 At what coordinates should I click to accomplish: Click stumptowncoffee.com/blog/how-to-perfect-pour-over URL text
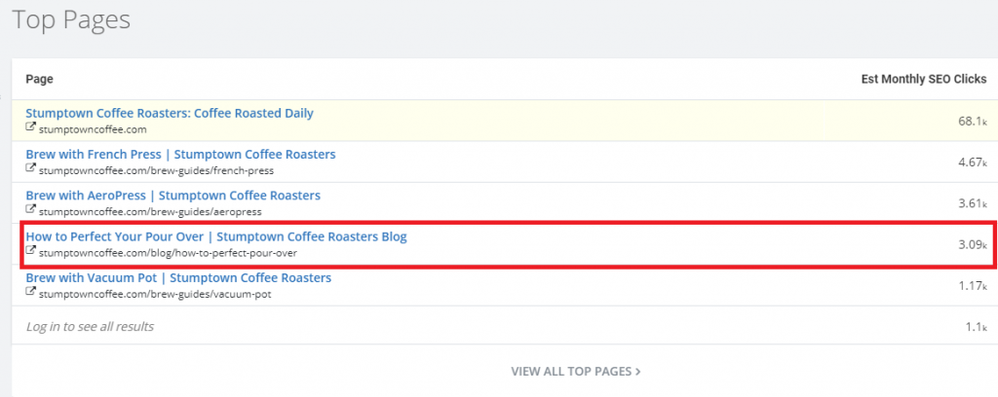click(x=168, y=253)
